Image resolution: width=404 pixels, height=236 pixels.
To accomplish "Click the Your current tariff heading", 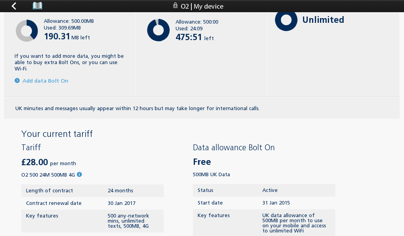I will [57, 134].
